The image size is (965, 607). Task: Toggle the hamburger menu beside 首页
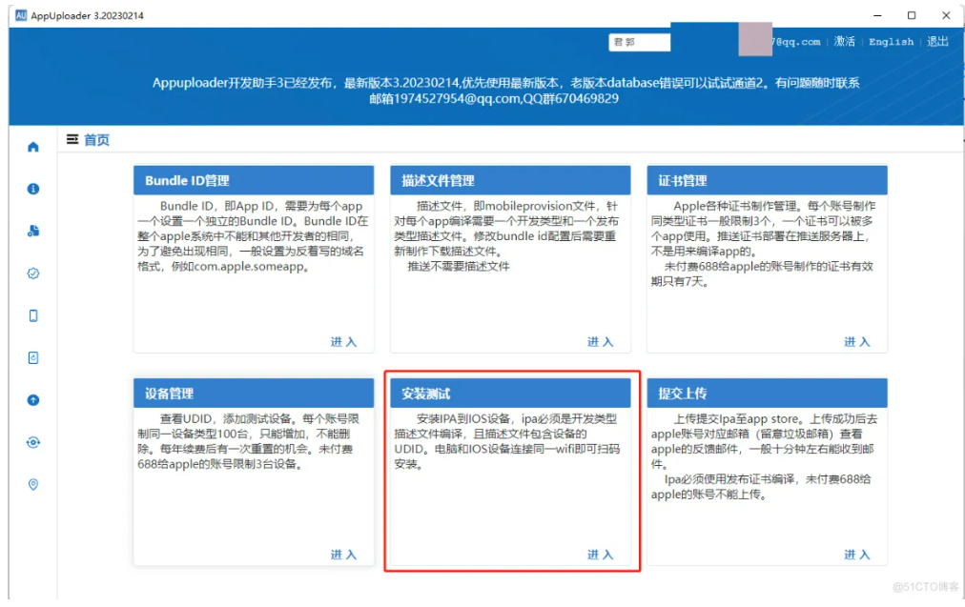pos(72,140)
